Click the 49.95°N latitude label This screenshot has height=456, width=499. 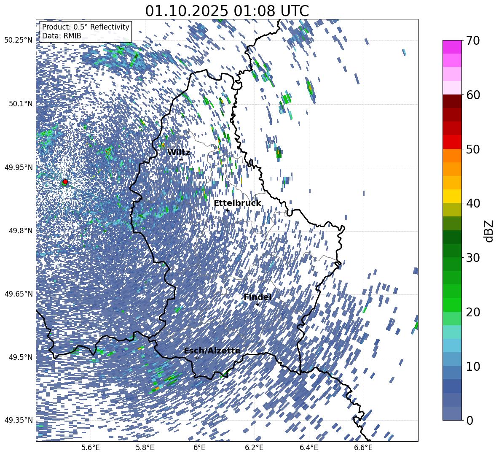[19, 167]
